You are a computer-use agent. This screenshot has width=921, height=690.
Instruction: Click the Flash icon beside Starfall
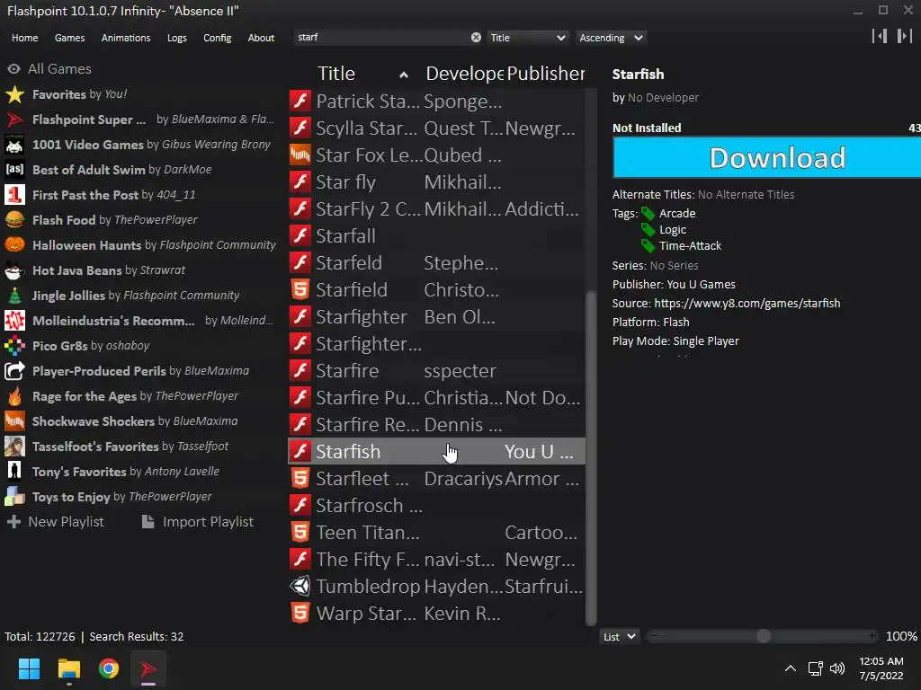click(300, 236)
